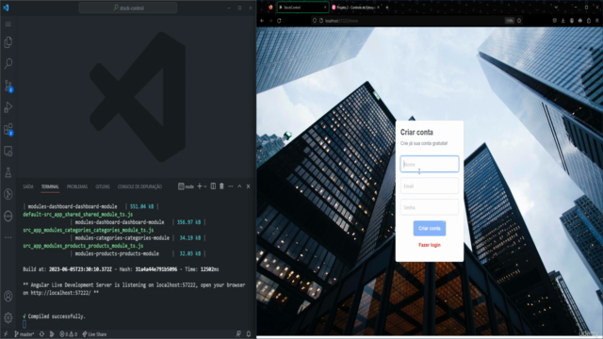
Task: Synchronize changes from the status bar
Action: [x=41, y=334]
